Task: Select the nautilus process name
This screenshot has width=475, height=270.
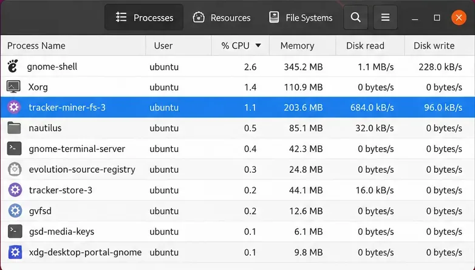Action: pos(45,128)
